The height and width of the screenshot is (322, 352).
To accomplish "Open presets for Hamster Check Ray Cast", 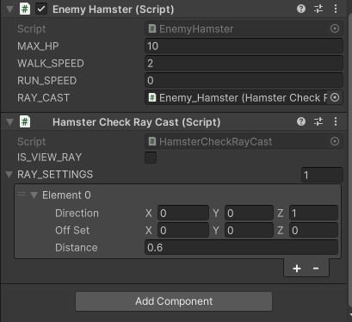I will coord(318,121).
